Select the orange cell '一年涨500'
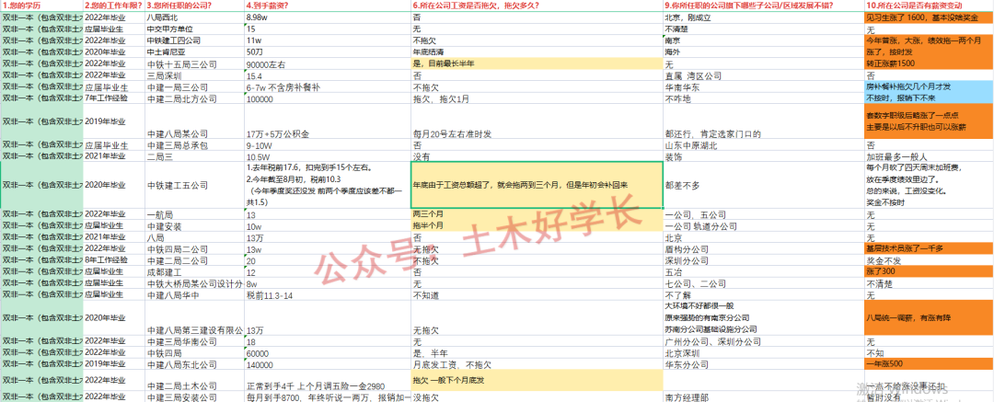This screenshot has height=402, width=994. point(929,364)
